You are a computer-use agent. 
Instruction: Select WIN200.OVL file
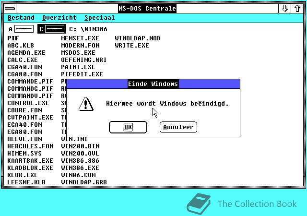tap(80, 154)
